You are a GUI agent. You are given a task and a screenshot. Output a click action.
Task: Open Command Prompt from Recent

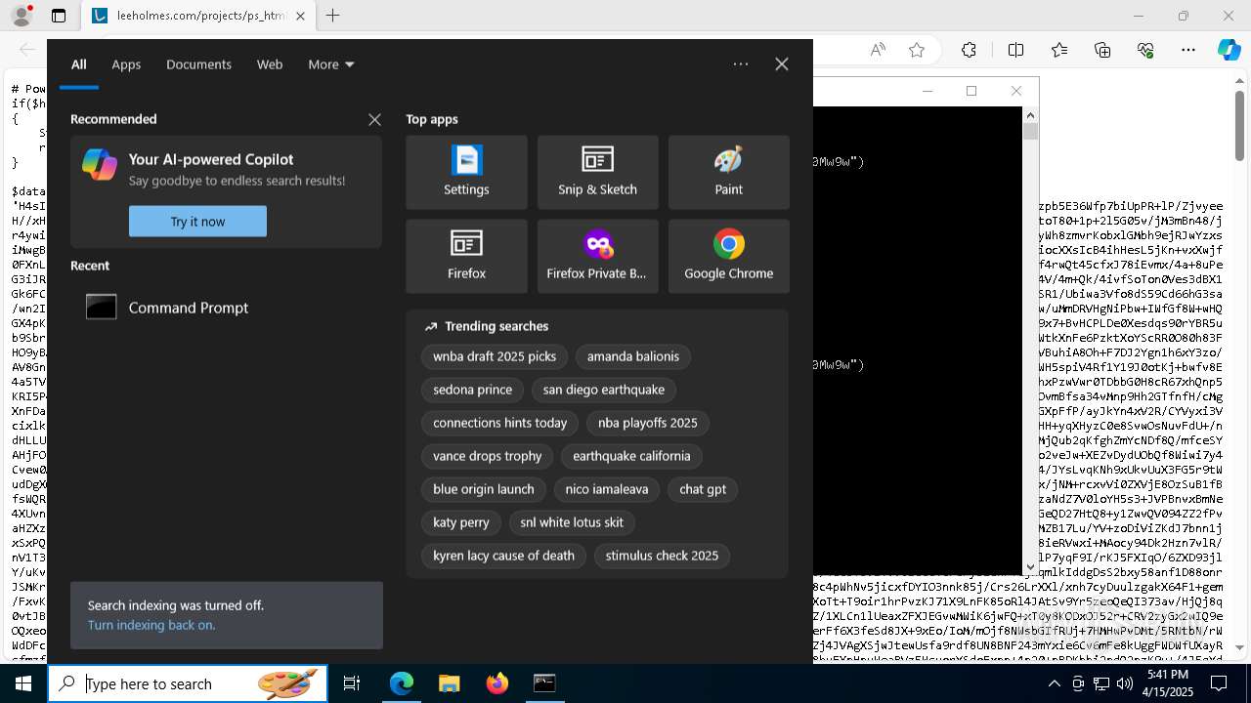226,308
